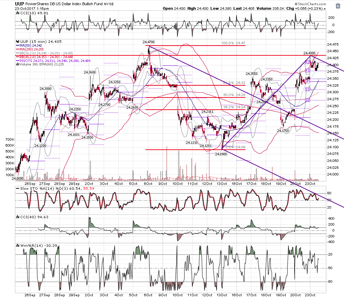The width and height of the screenshot is (344, 298).
Task: Click the 24.0000 starting price label
Action: coord(17,179)
